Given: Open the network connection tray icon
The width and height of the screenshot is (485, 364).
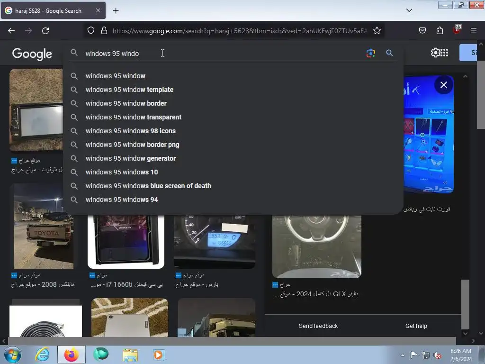Looking at the screenshot, I should click(426, 355).
